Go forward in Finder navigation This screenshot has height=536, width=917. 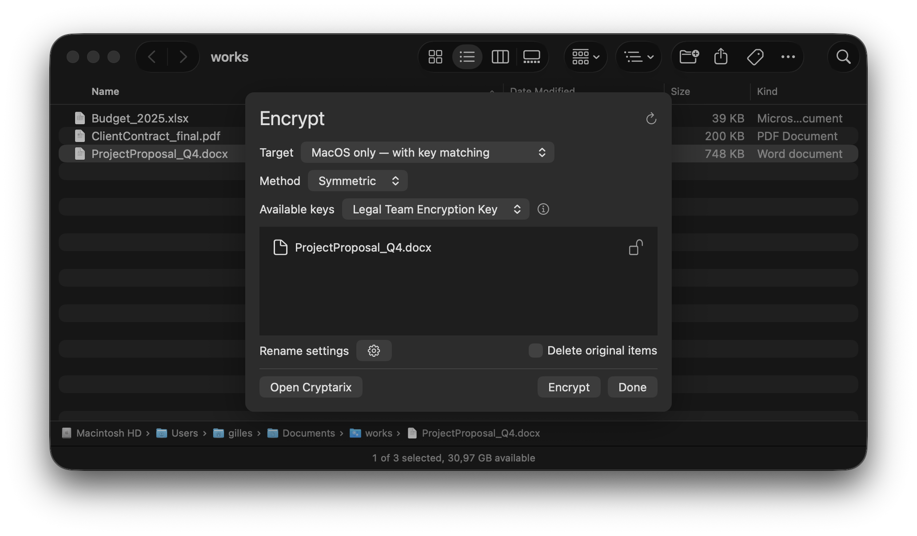[x=183, y=57]
